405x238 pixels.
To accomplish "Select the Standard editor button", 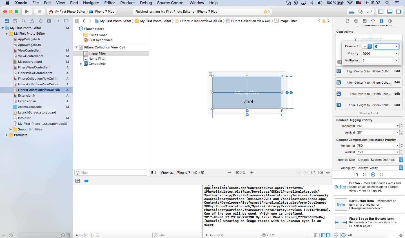I will tap(351, 12).
